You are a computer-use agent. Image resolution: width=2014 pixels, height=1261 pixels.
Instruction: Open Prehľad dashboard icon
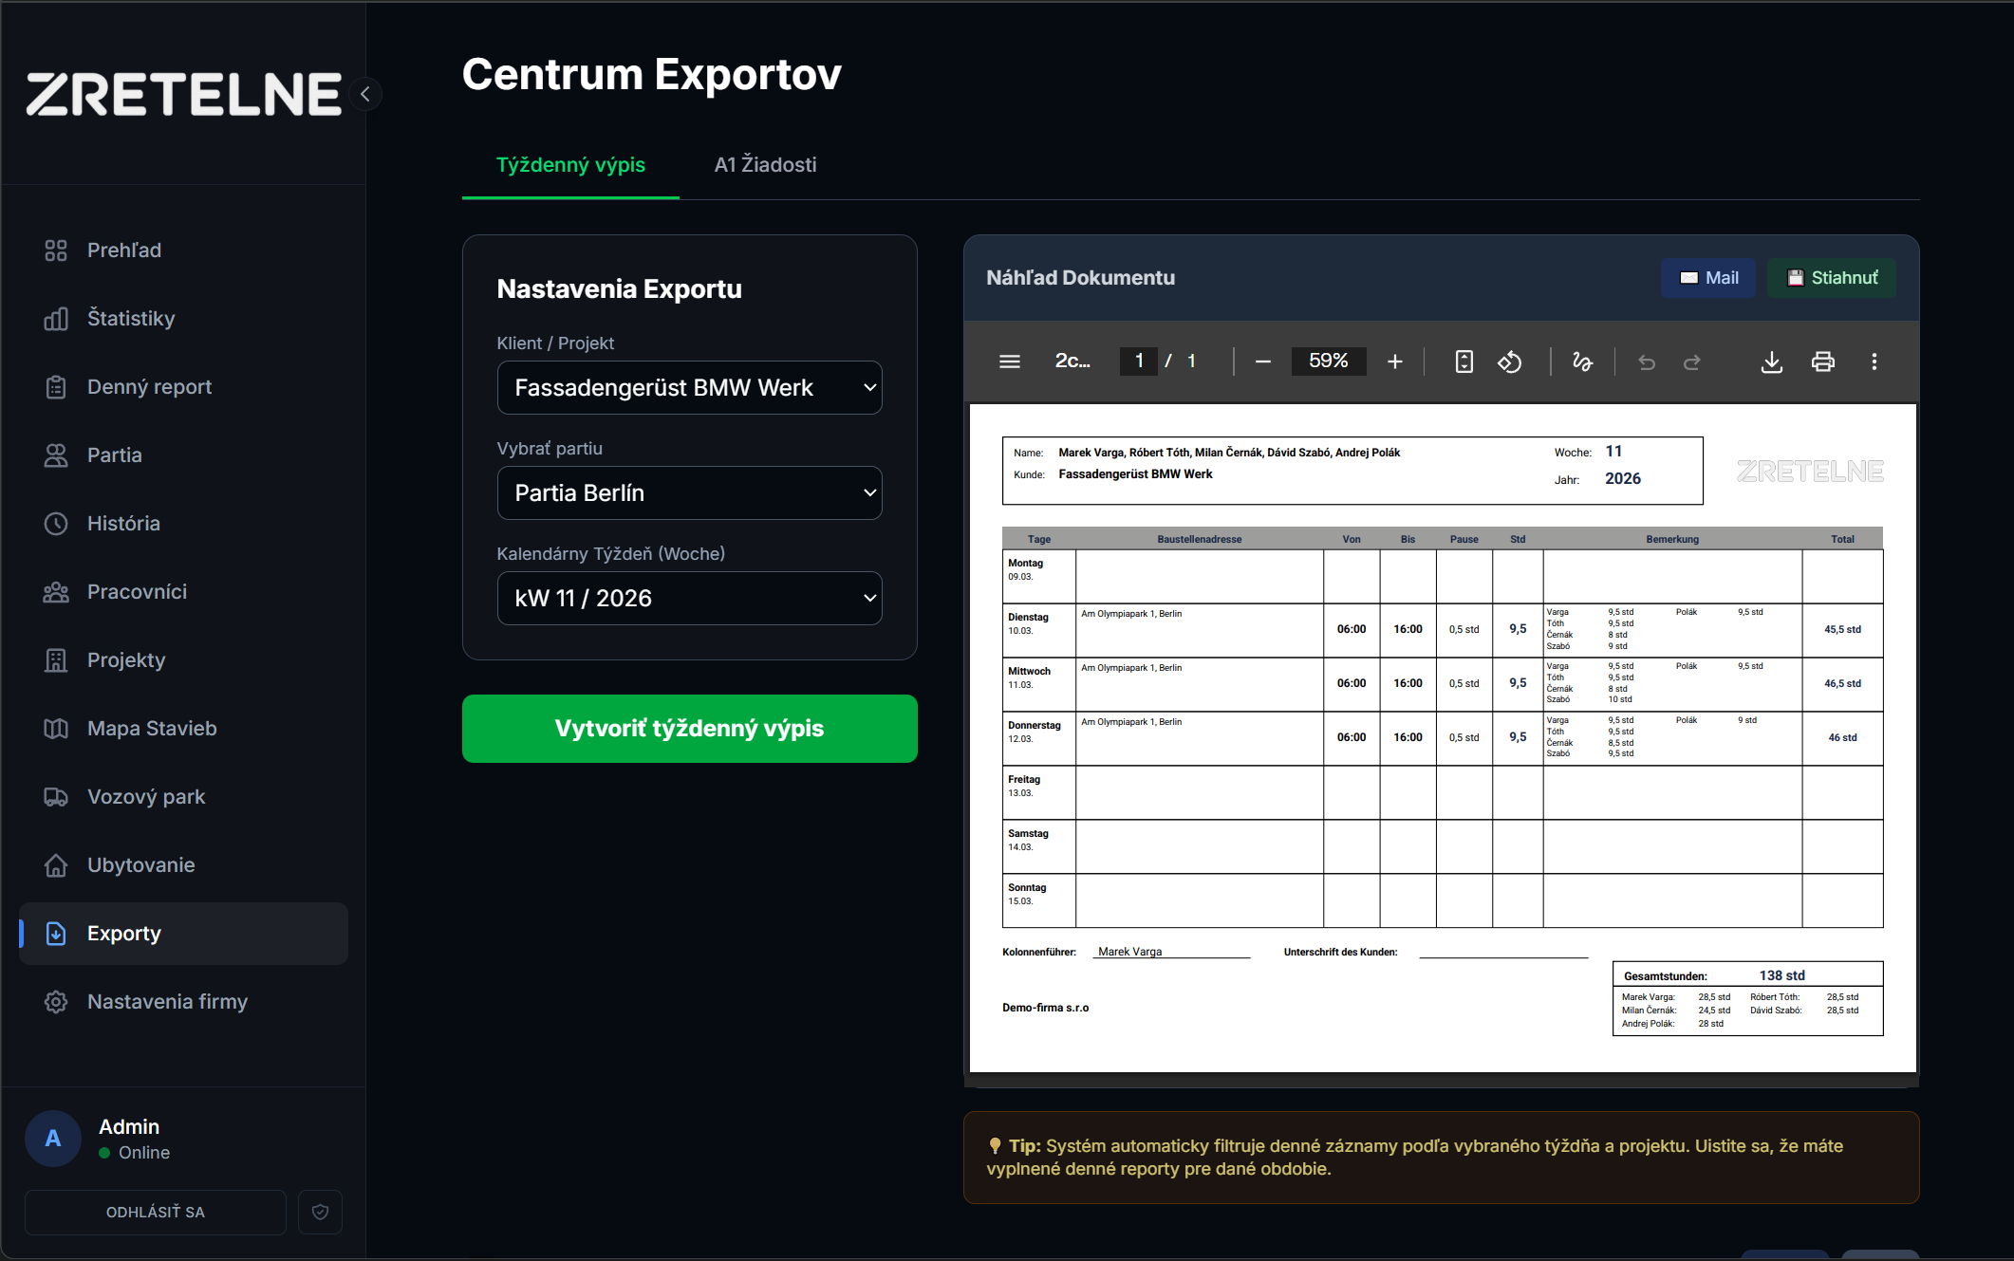56,250
